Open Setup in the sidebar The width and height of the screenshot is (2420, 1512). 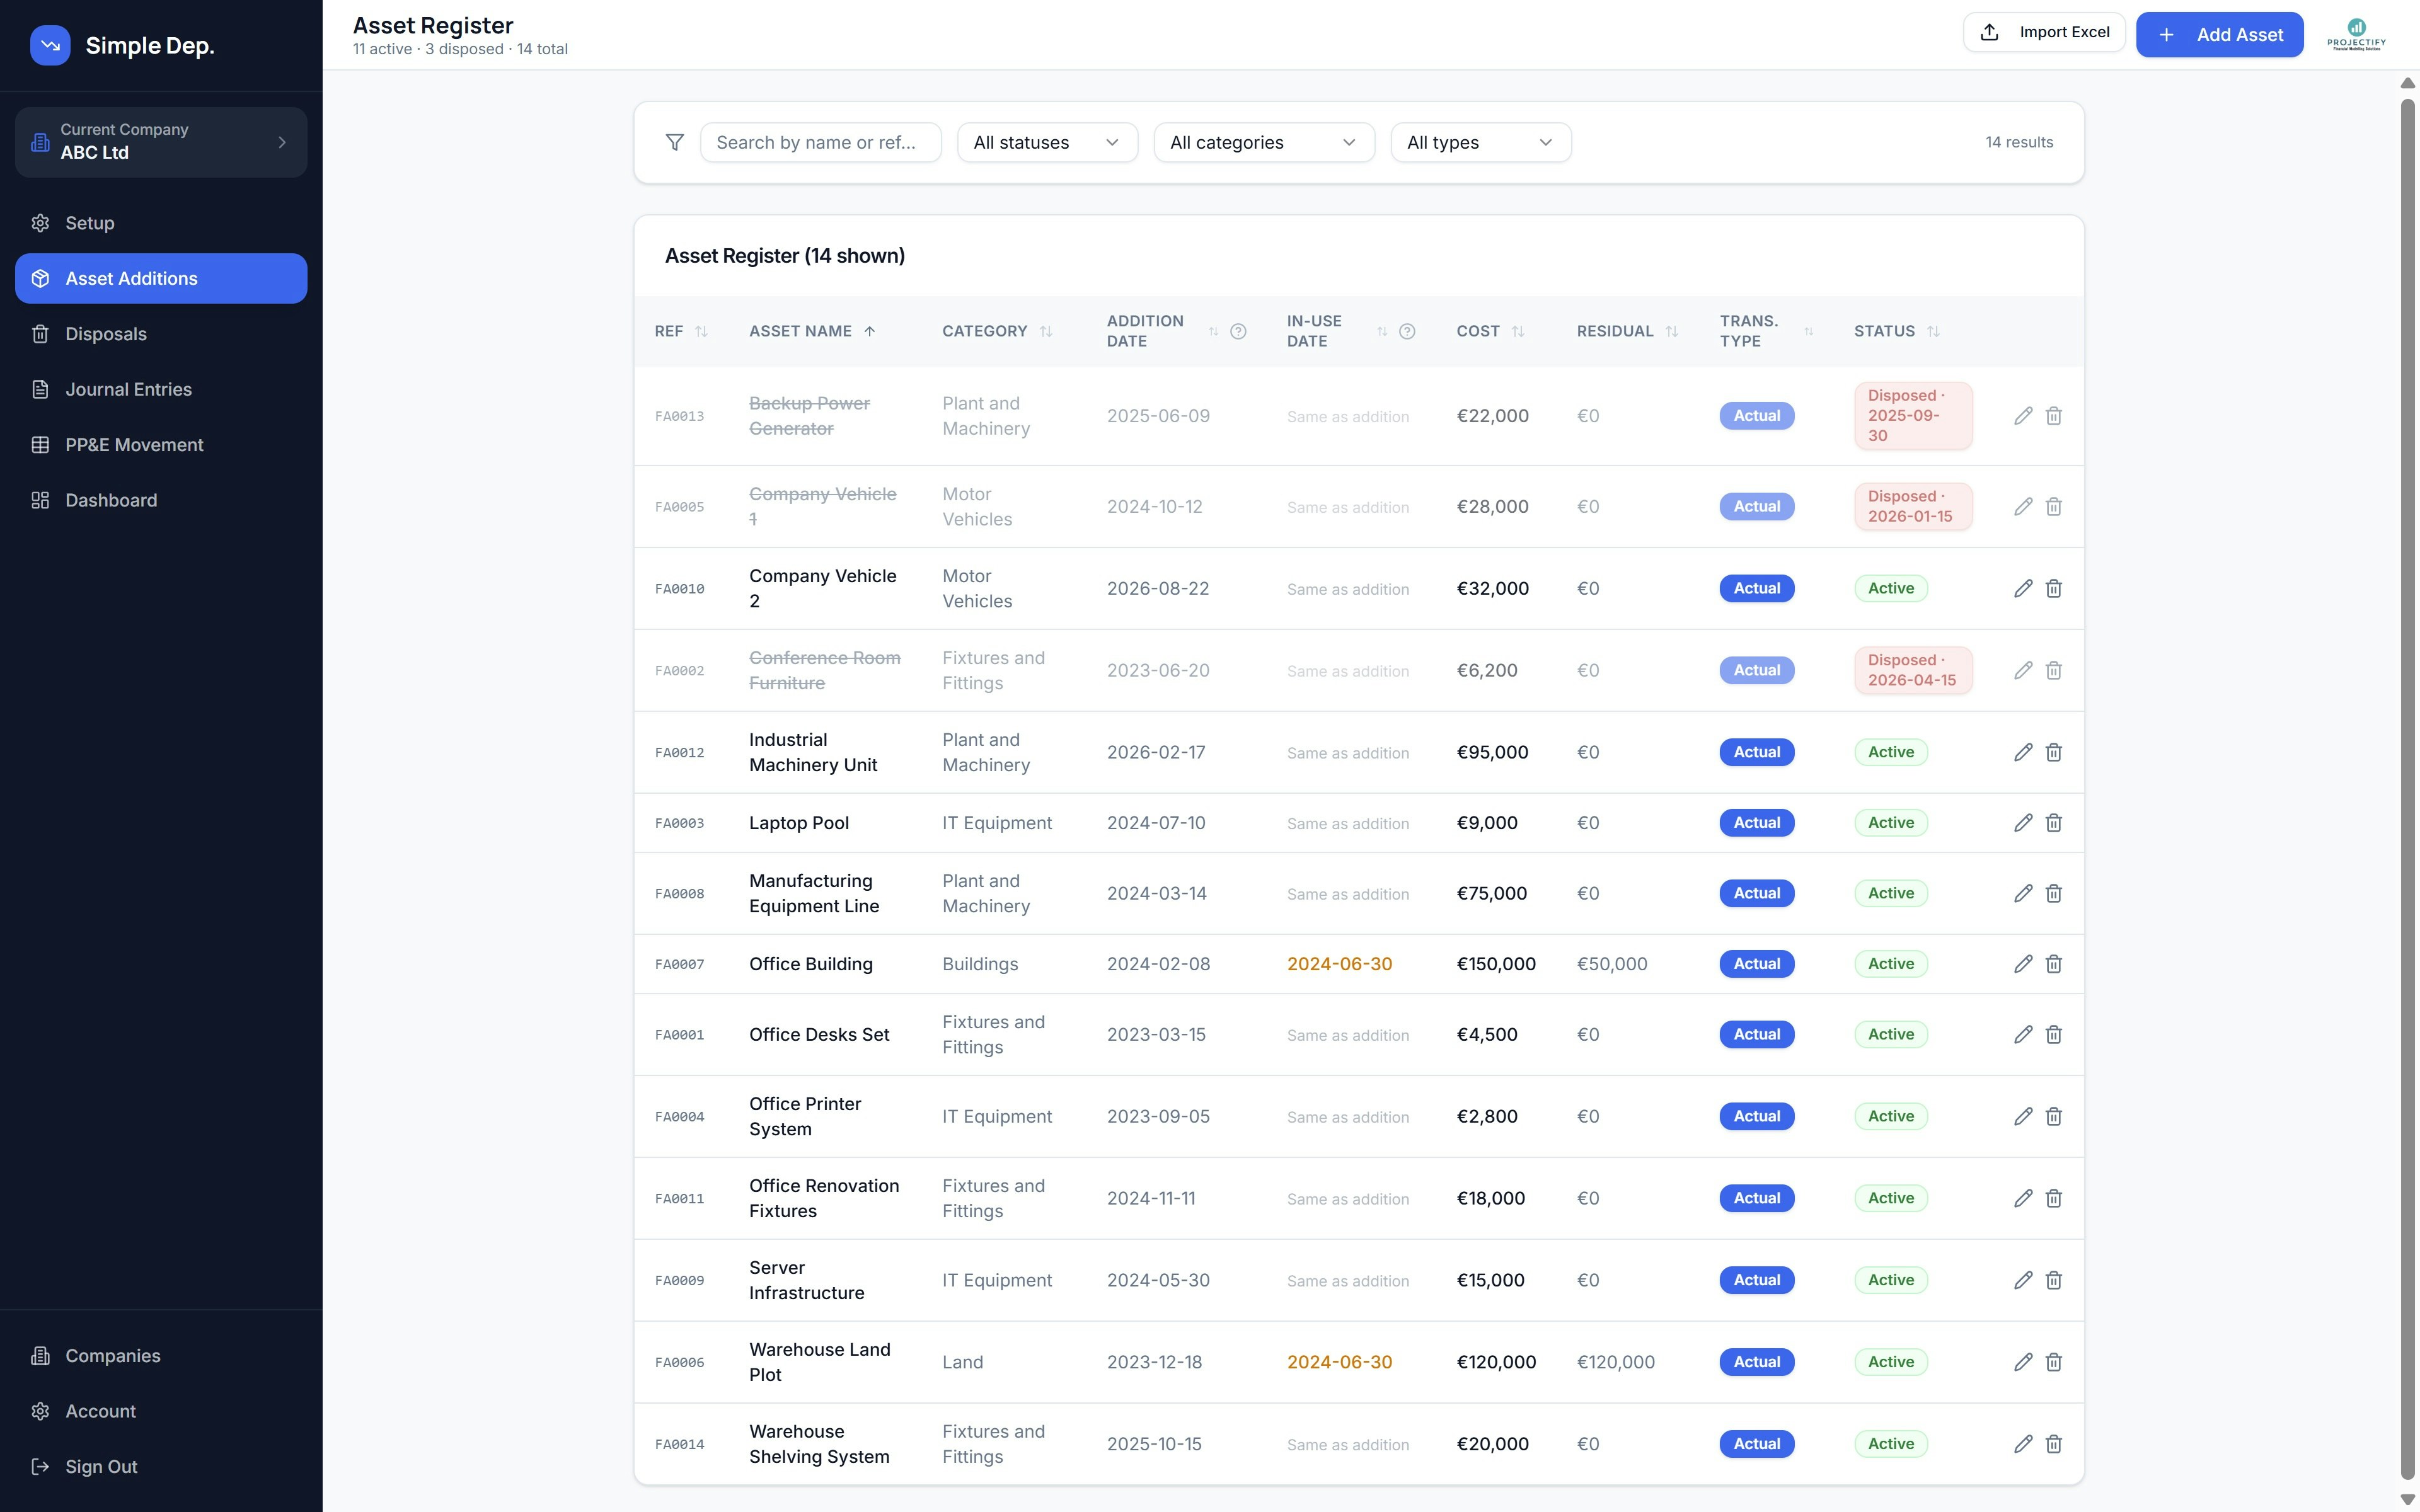161,223
